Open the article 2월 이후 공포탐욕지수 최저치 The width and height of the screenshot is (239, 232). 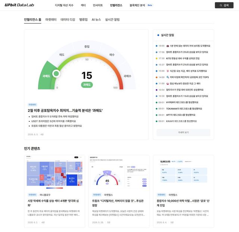point(65,111)
